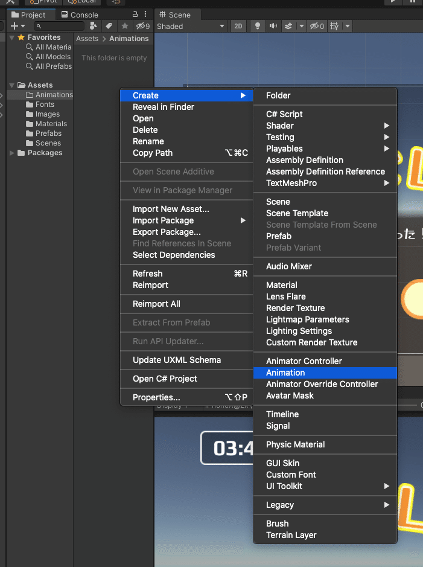Expand the Legacy submenu

325,505
